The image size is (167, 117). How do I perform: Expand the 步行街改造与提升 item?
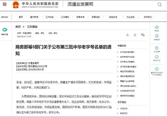point(128,52)
